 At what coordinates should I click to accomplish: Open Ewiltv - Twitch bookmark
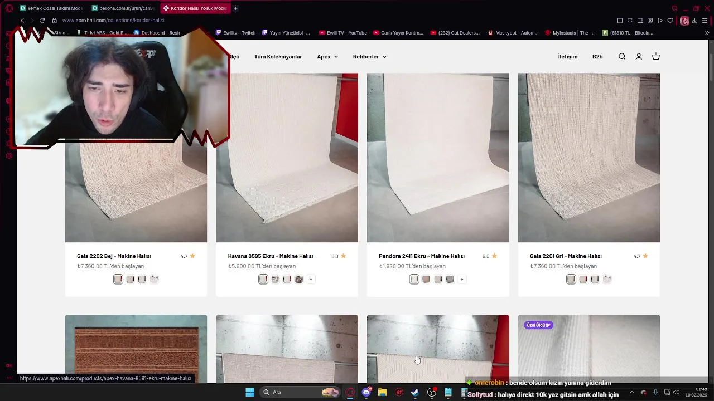coord(235,33)
